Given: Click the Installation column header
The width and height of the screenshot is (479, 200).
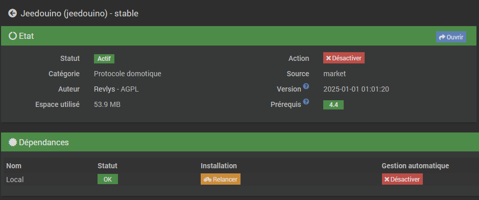Looking at the screenshot, I should [x=219, y=166].
